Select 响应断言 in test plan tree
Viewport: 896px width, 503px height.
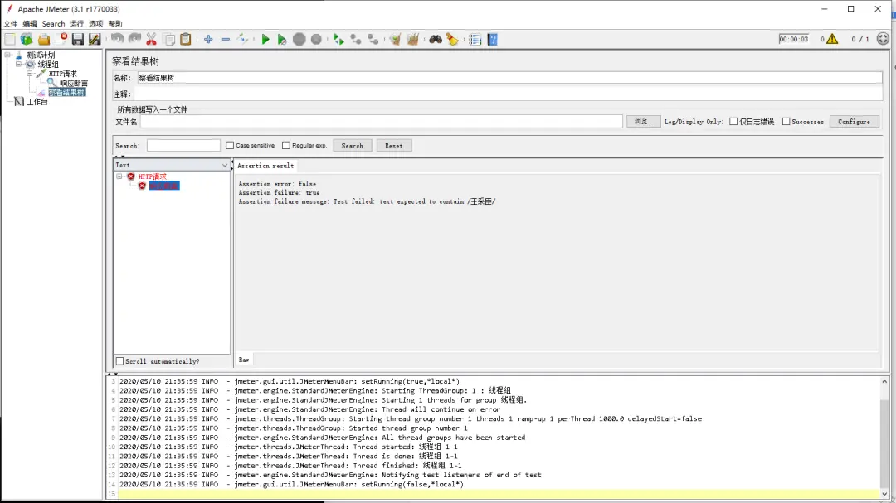point(74,84)
